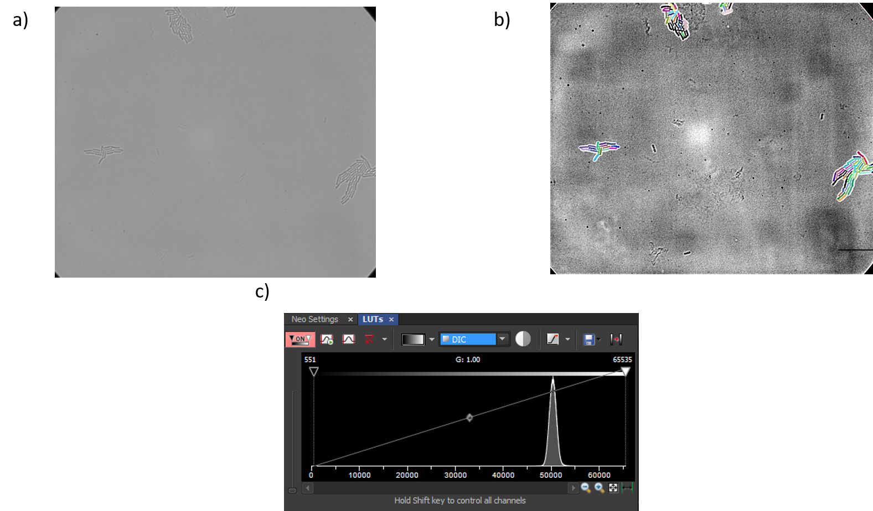Click the low limit triangle at 551
Viewport: 873px width, 511px height.
(x=314, y=372)
